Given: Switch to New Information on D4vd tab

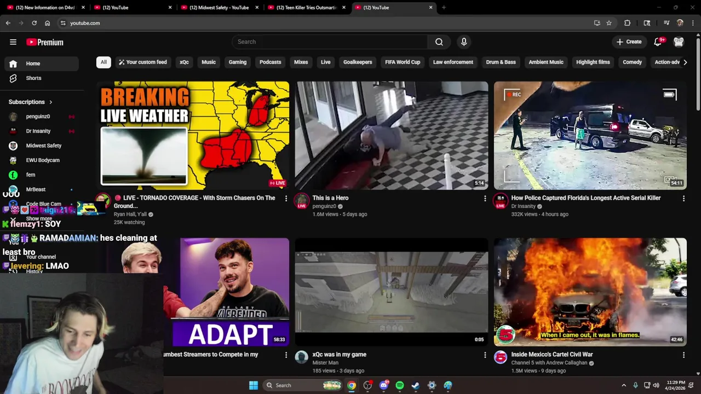Looking at the screenshot, I should pos(44,8).
